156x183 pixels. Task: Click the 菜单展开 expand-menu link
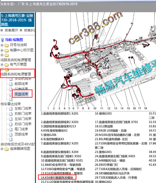(11, 31)
